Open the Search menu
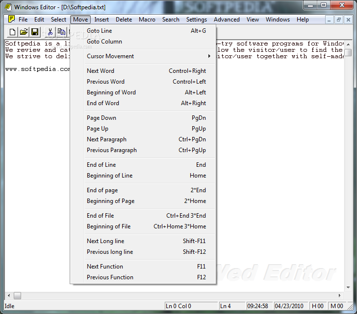The height and width of the screenshot is (314, 357). (x=171, y=20)
